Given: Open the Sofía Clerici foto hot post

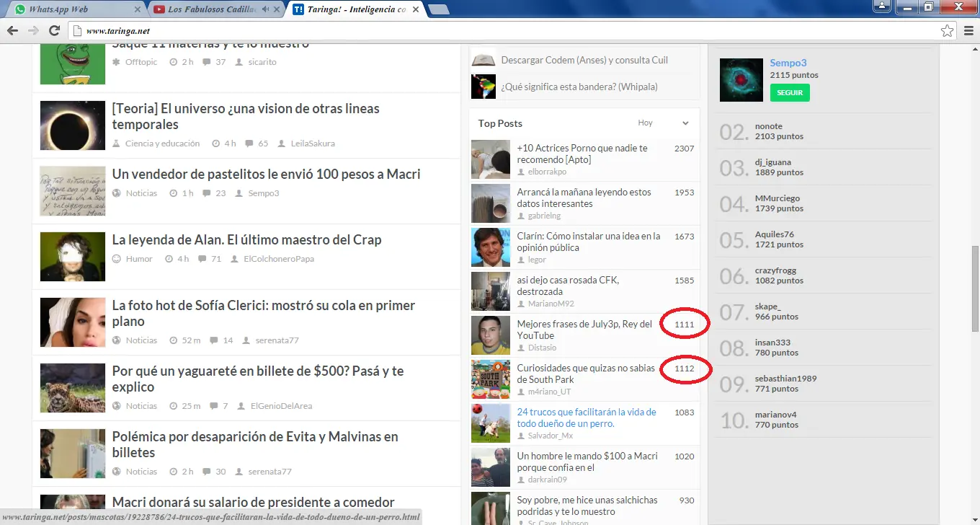Looking at the screenshot, I should coord(264,313).
